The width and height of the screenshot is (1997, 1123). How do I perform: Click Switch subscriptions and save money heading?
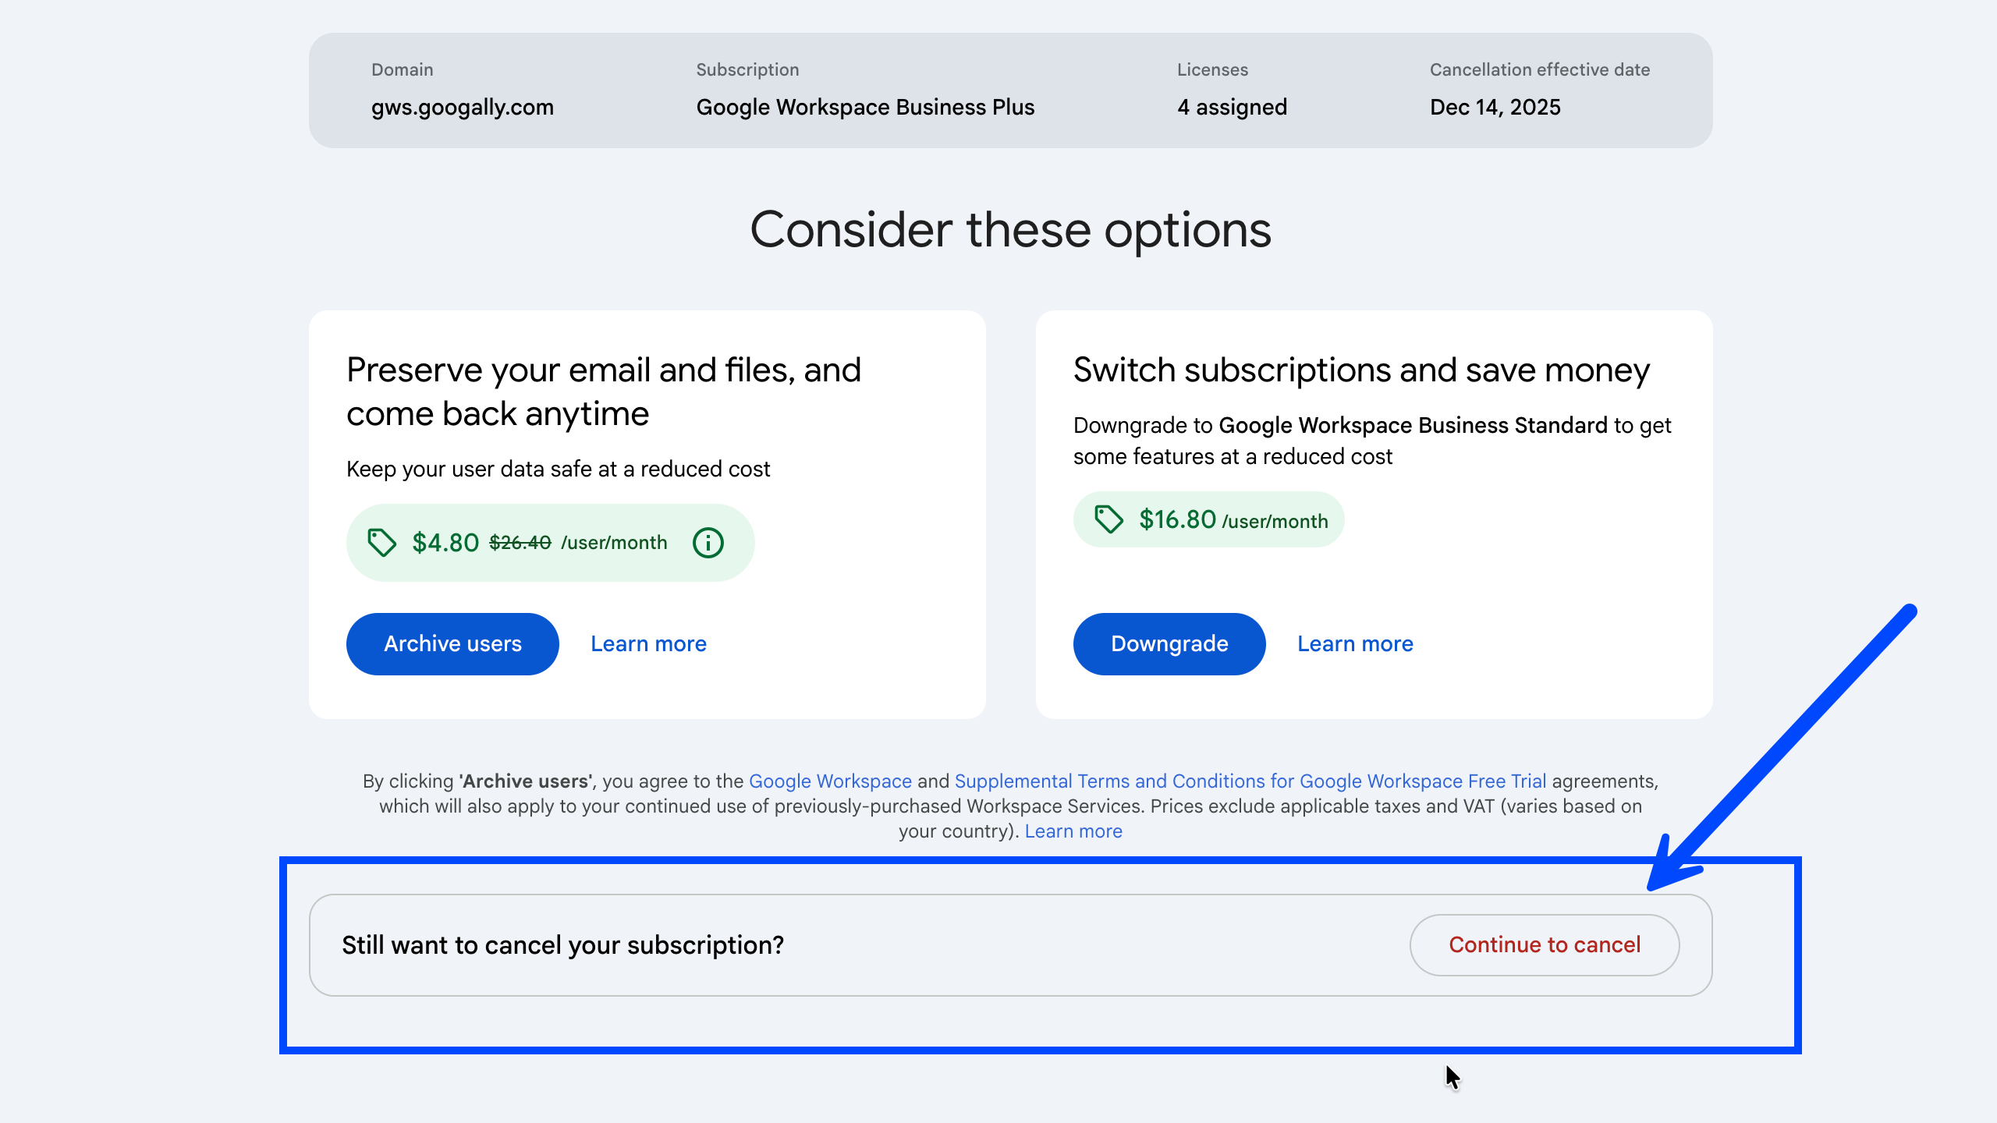coord(1361,370)
